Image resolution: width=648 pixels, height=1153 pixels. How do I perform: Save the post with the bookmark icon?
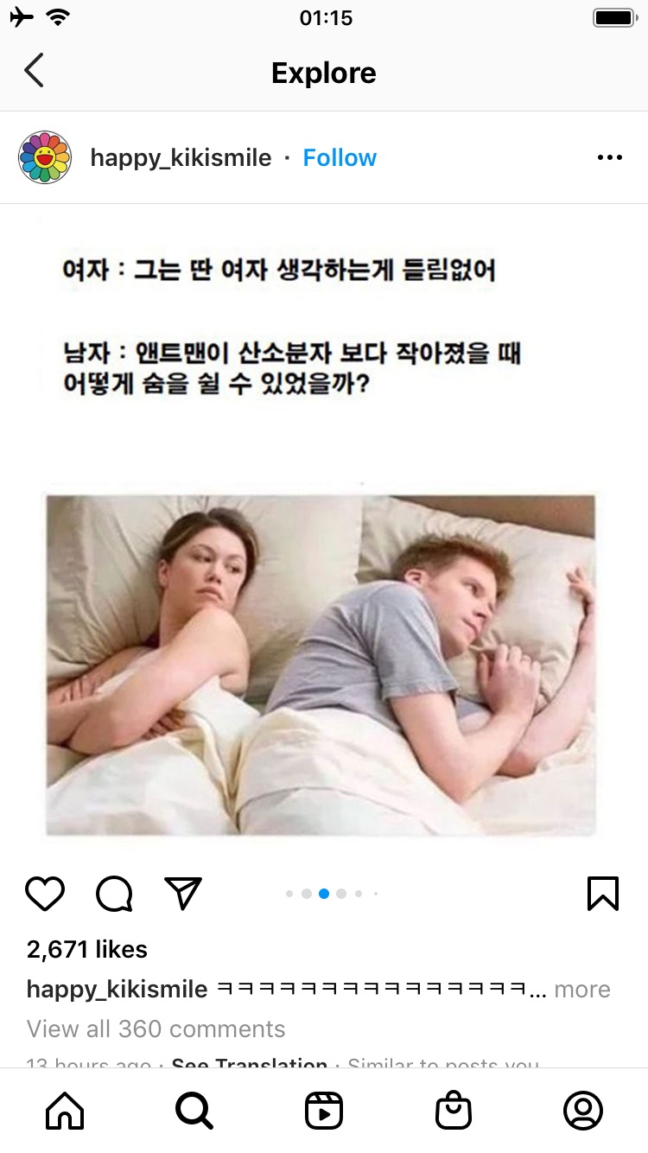(x=603, y=894)
